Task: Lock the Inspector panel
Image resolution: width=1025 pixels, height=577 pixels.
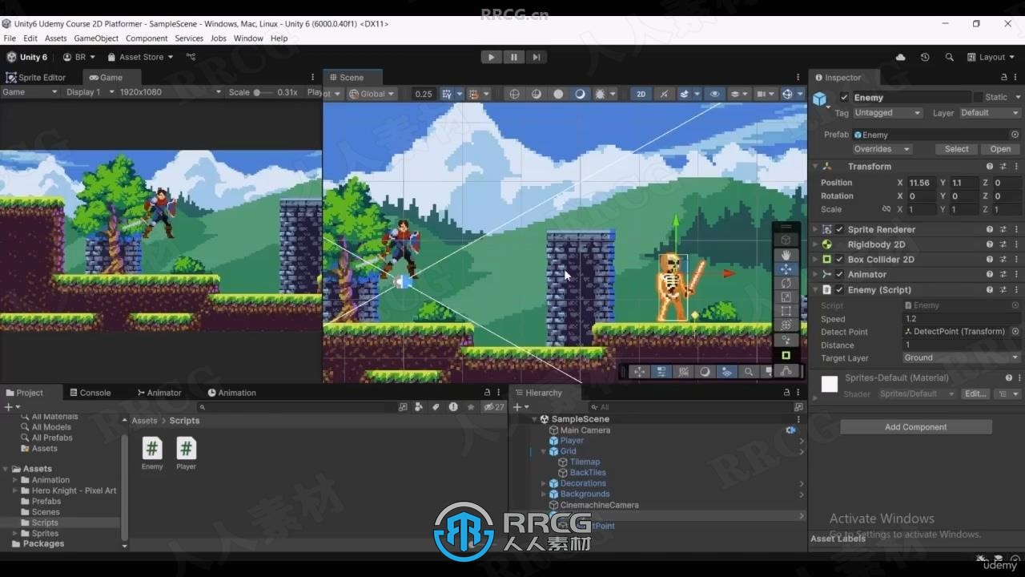Action: tap(1004, 77)
